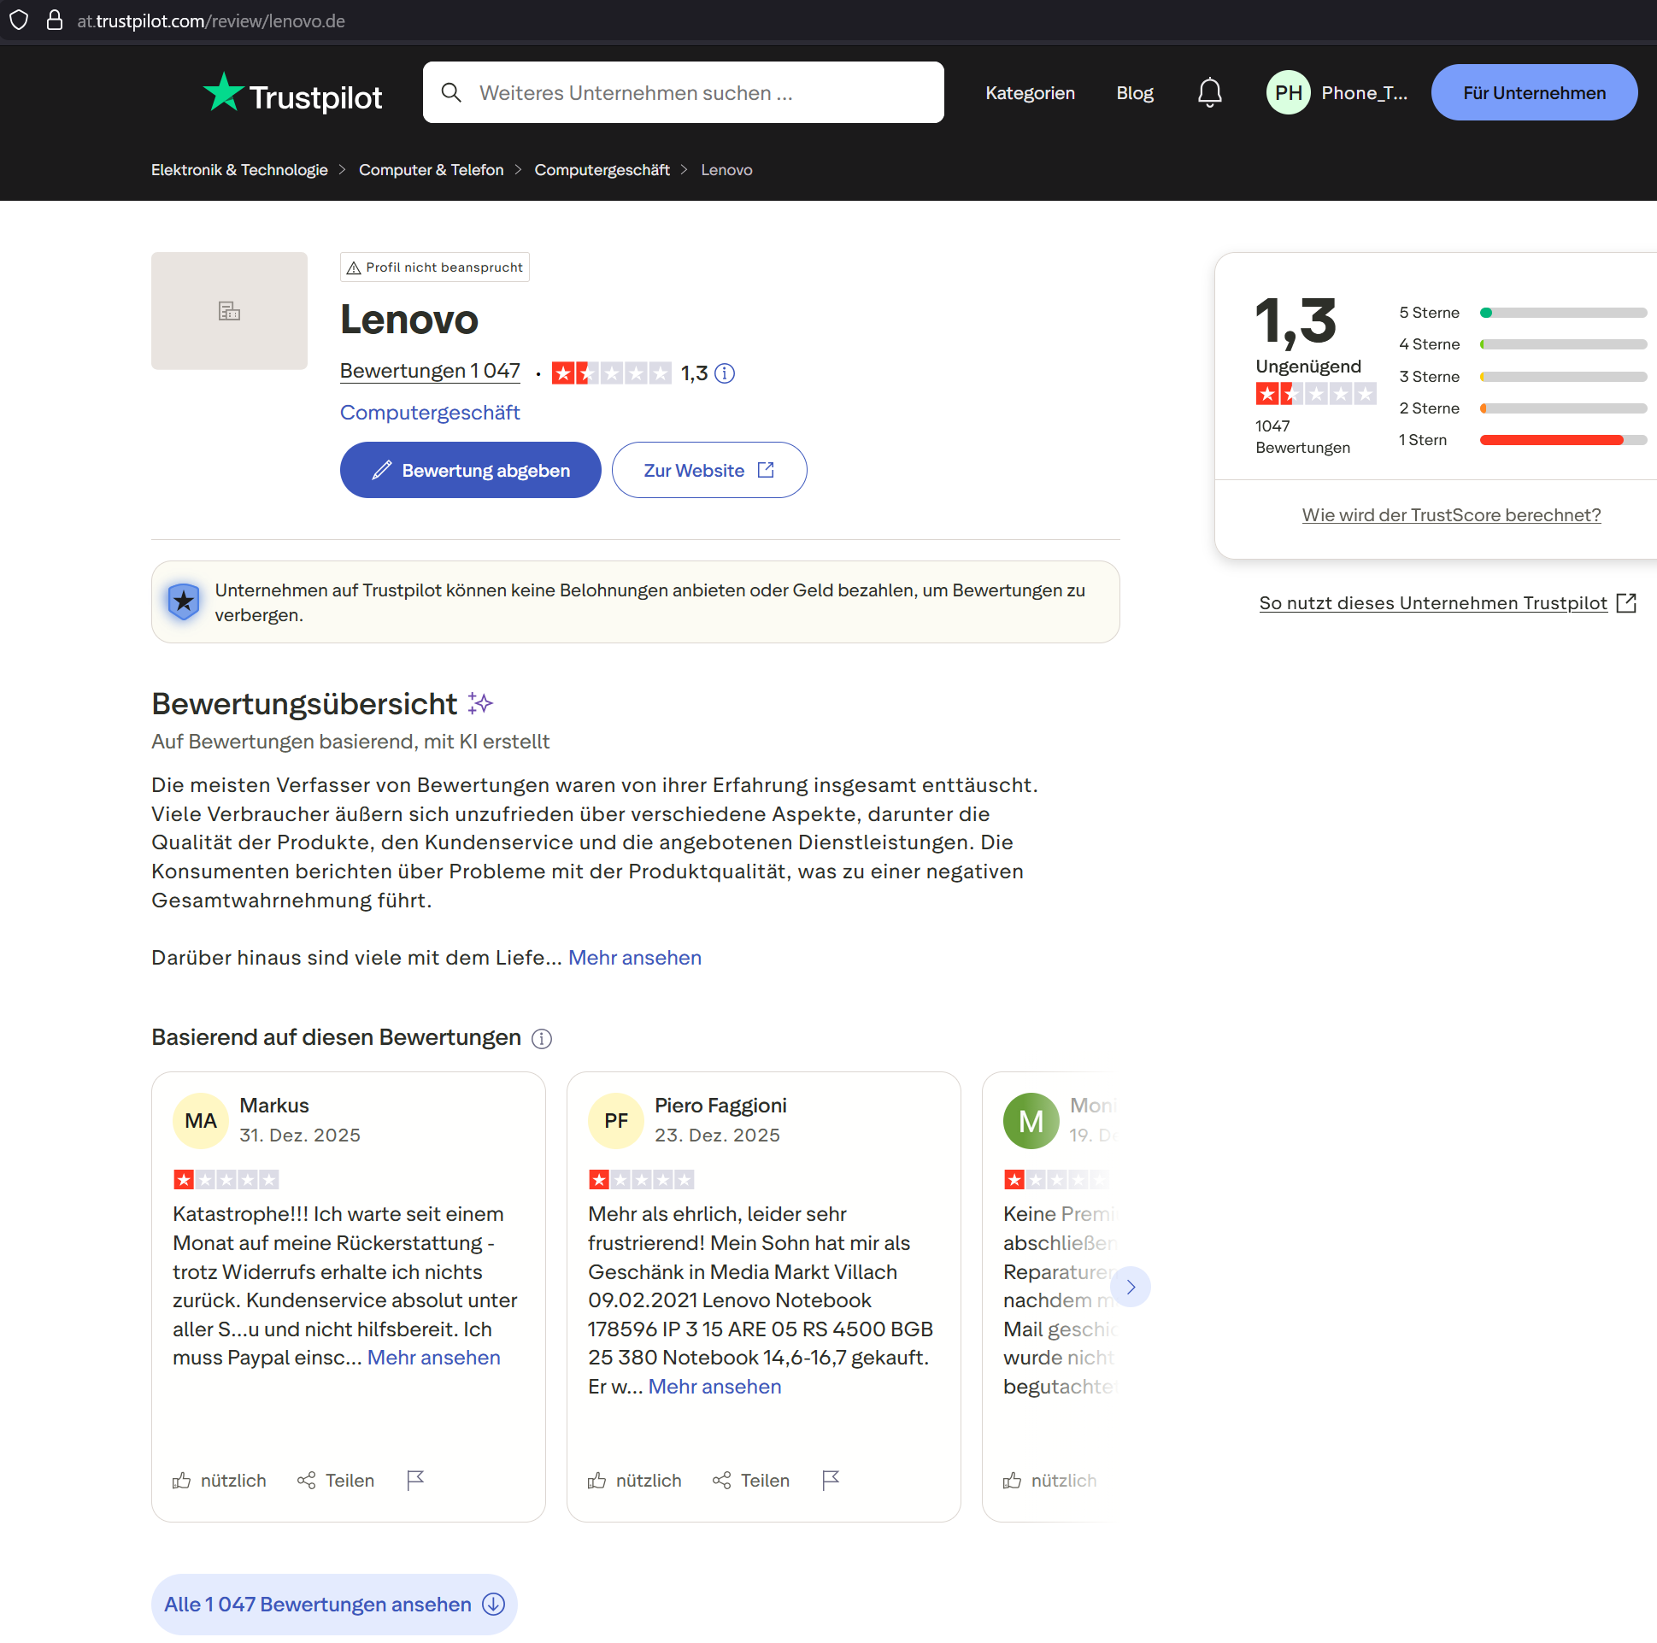
Task: Click the TrustScore info icon beside 1,3
Action: coord(725,373)
